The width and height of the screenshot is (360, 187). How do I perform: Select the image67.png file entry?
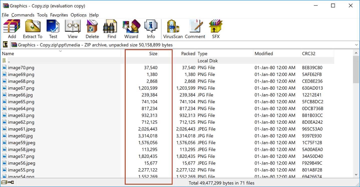point(21,88)
